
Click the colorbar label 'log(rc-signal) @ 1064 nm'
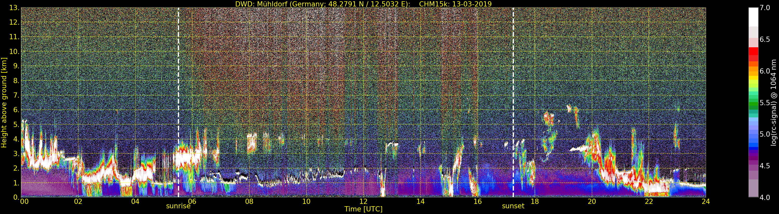click(774, 102)
